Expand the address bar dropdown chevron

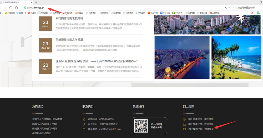coord(233,8)
